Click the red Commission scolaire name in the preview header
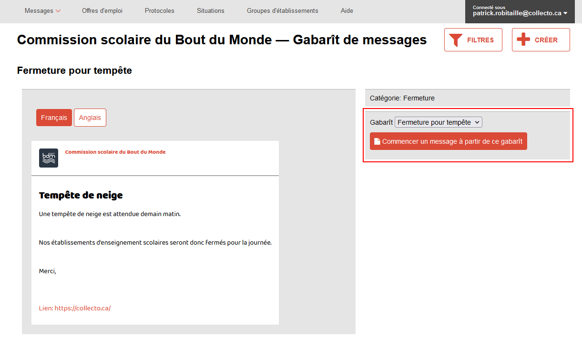Viewport: 582px width, 337px height. pyautogui.click(x=115, y=152)
